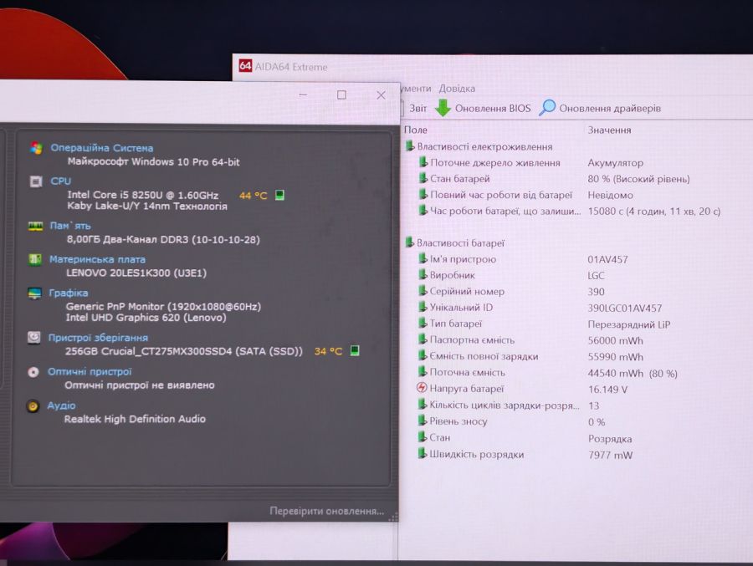
Task: Click icon next to Швидкість розрядки
Action: click(x=423, y=453)
